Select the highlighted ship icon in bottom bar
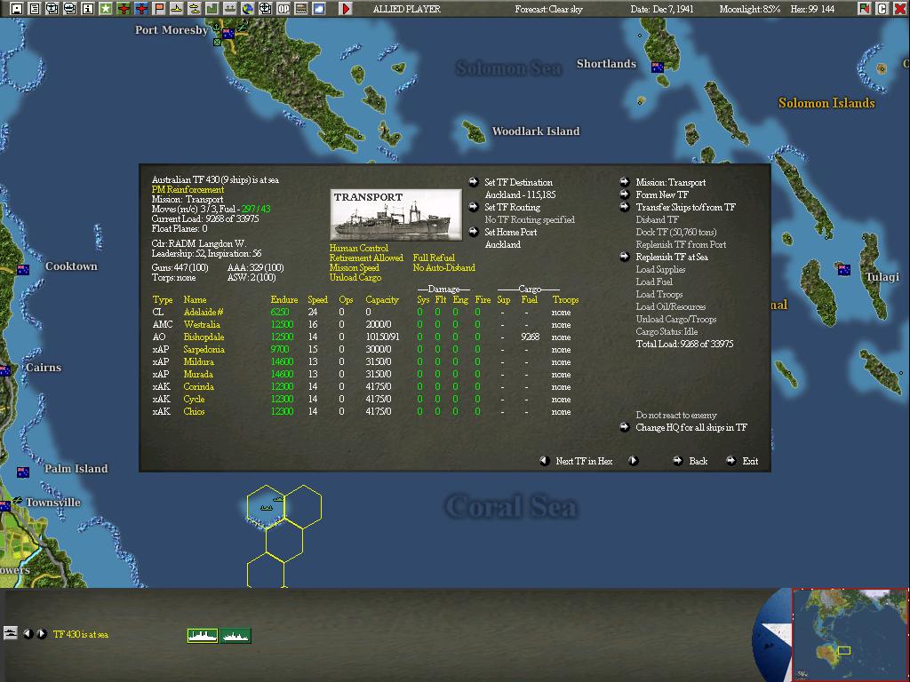This screenshot has width=910, height=682. point(203,636)
